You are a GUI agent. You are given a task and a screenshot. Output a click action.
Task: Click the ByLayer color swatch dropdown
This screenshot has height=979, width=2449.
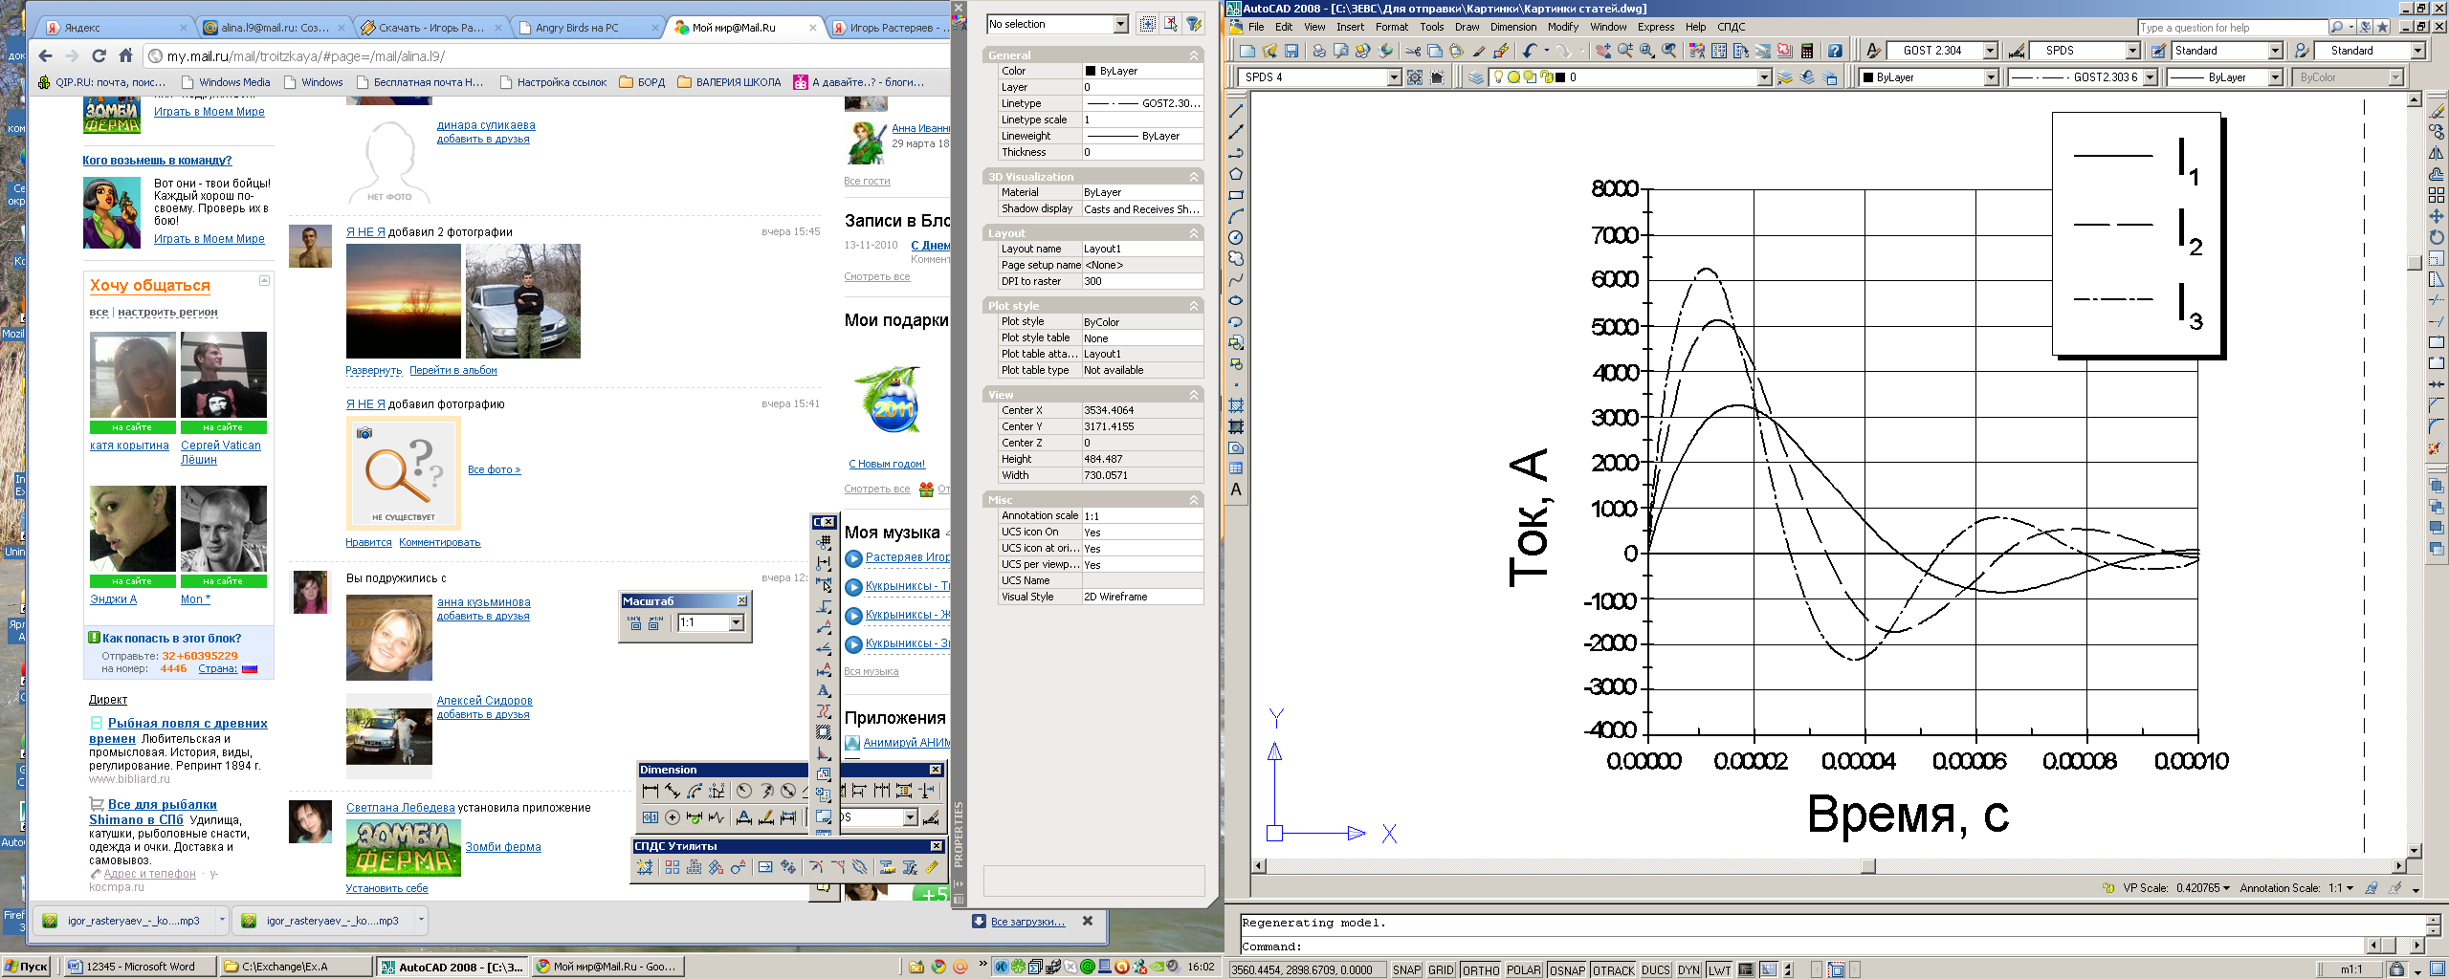pyautogui.click(x=1991, y=77)
